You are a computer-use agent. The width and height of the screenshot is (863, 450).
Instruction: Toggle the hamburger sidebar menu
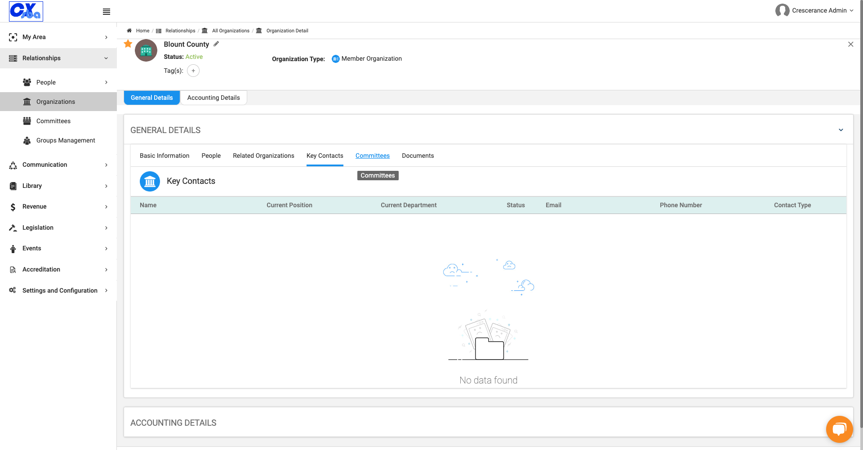pyautogui.click(x=107, y=12)
